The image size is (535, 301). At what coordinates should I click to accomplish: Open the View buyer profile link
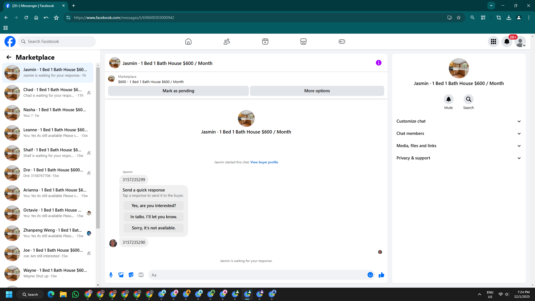(x=264, y=162)
